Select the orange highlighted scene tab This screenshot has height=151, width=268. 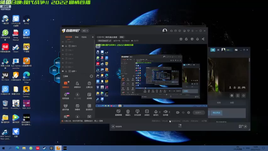[x=69, y=37]
